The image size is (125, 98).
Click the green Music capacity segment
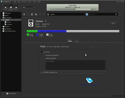click(32, 31)
